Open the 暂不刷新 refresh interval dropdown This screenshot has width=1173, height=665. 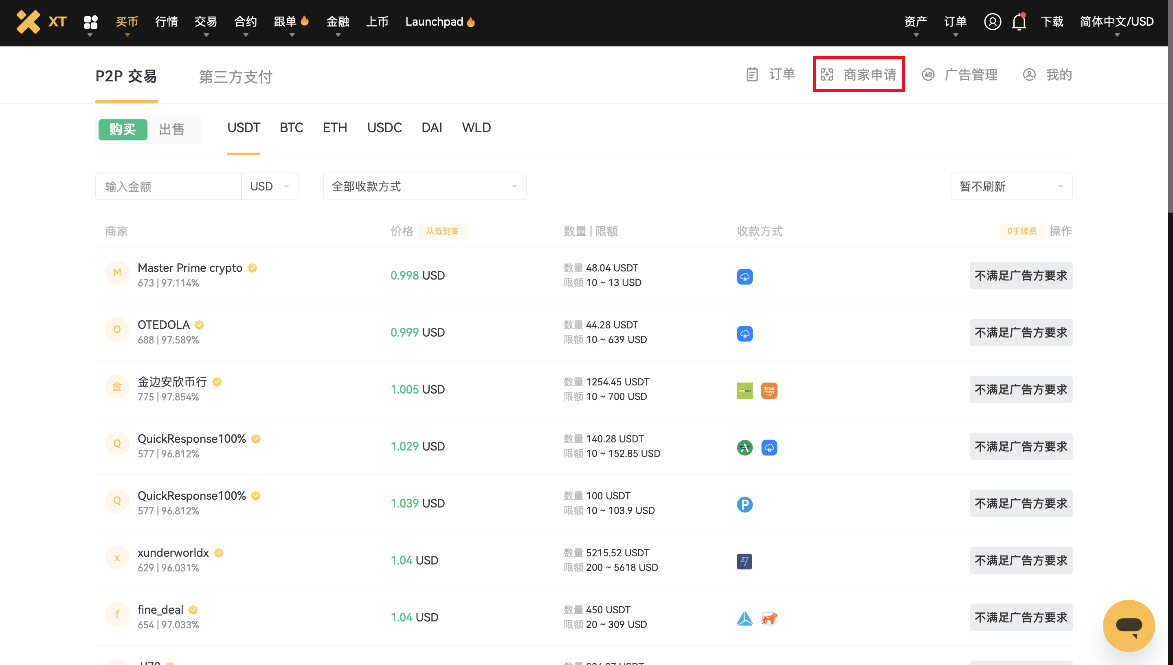tap(1011, 186)
